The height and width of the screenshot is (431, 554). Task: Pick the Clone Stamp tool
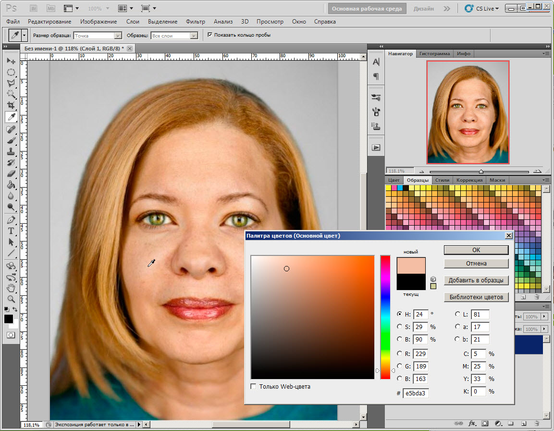11,152
